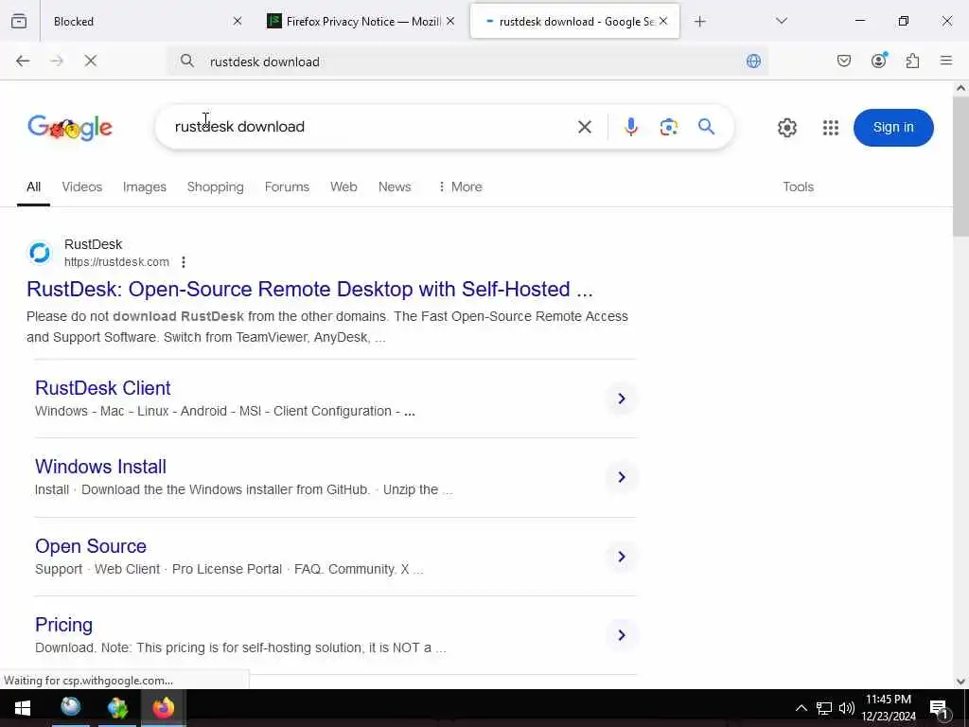Search by image with Google Lens icon
Viewport: 969px width, 727px height.
pos(669,128)
